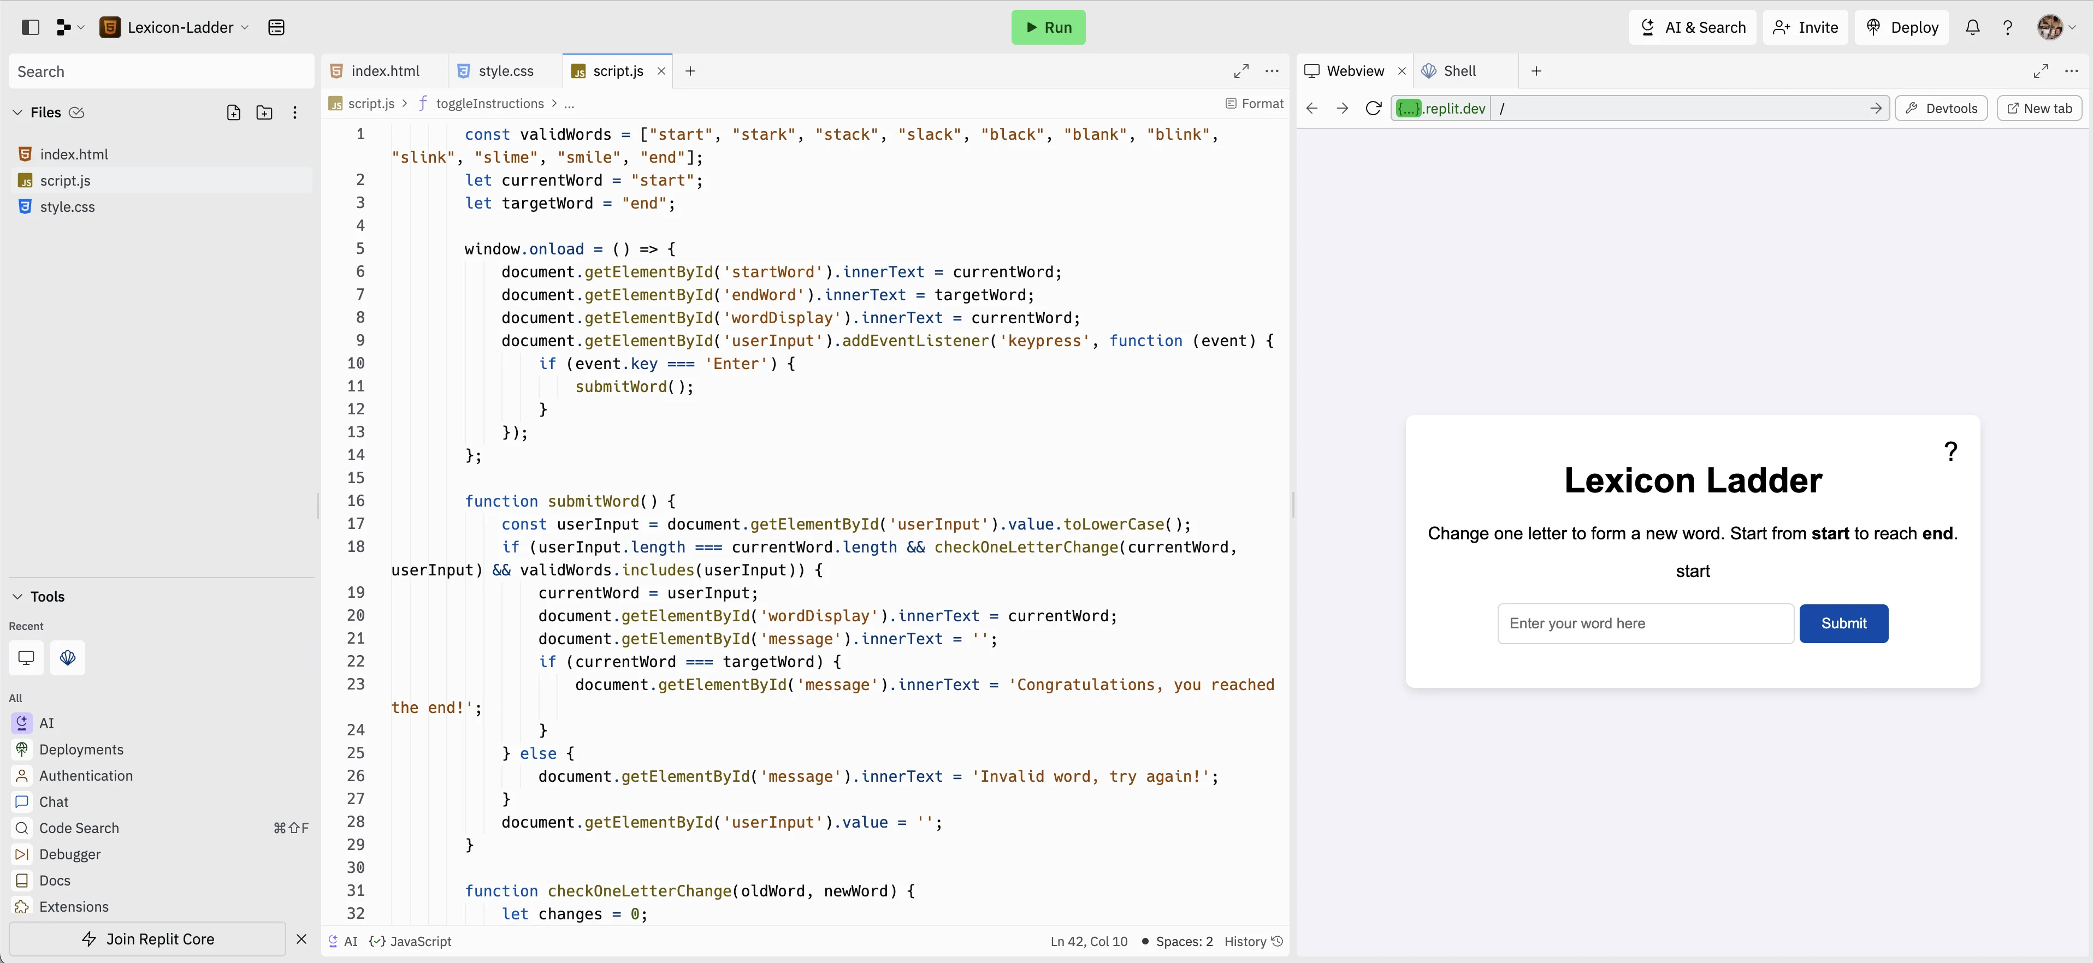Open notifications bell icon
The width and height of the screenshot is (2093, 963).
[x=1972, y=27]
